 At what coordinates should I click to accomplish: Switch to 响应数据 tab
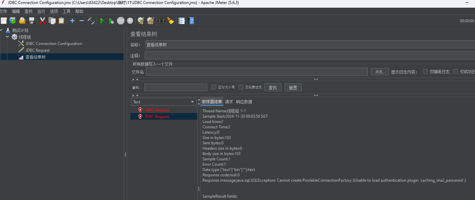click(x=244, y=102)
